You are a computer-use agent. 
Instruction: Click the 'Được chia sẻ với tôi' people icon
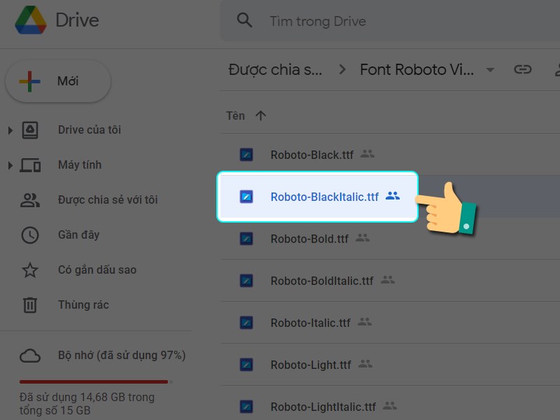coord(30,200)
